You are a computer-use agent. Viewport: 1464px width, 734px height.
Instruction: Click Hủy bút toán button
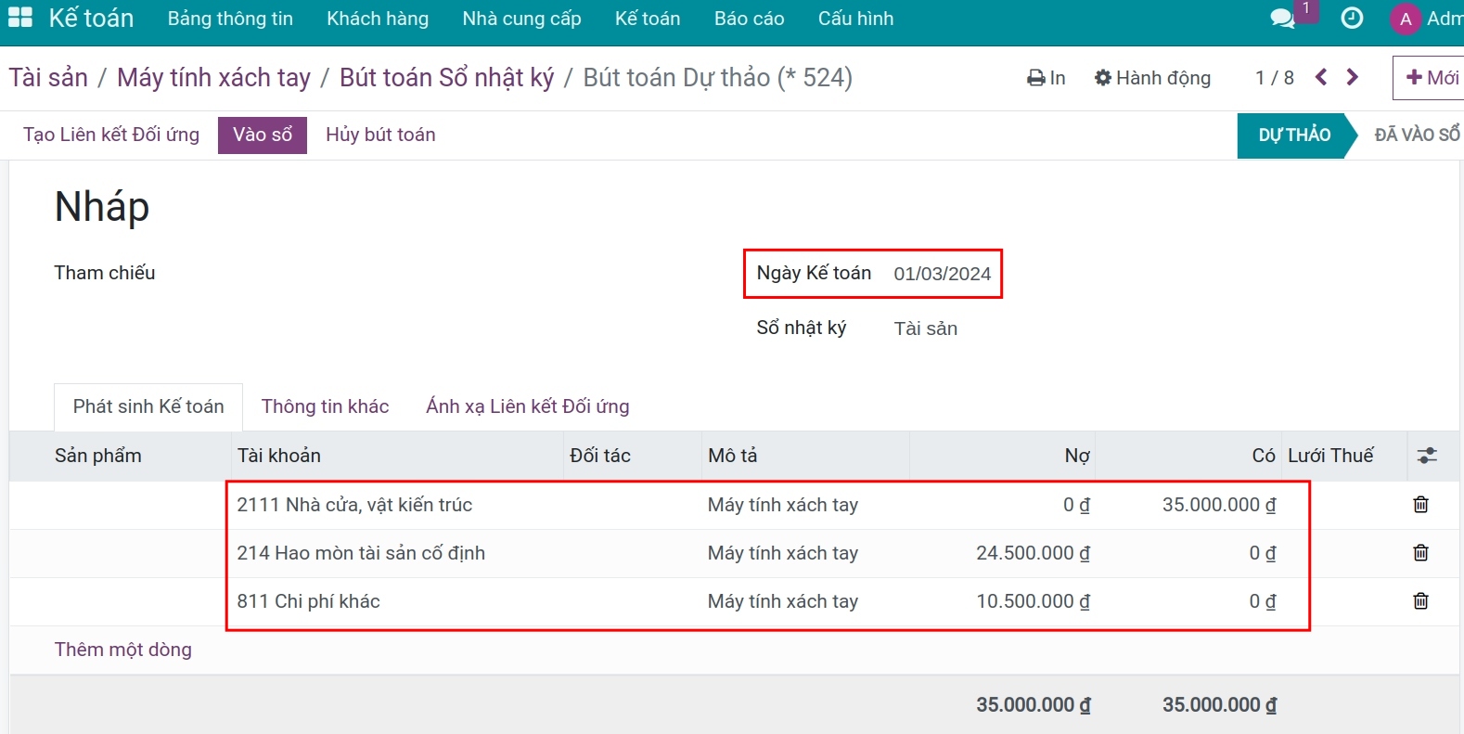pos(380,135)
